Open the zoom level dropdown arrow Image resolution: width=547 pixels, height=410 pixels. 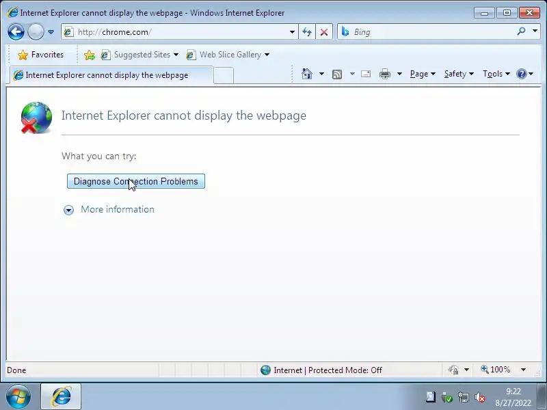[523, 370]
